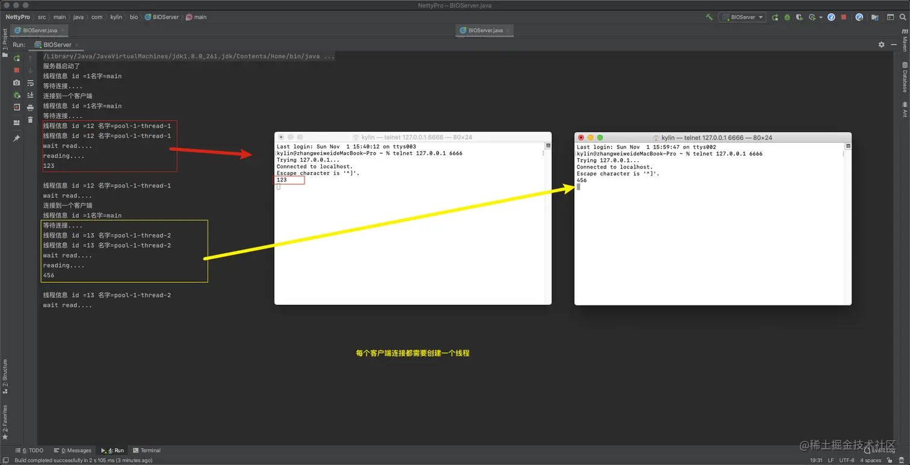This screenshot has width=910, height=465.
Task: Open the 6: TODO tool window tab
Action: coord(28,450)
